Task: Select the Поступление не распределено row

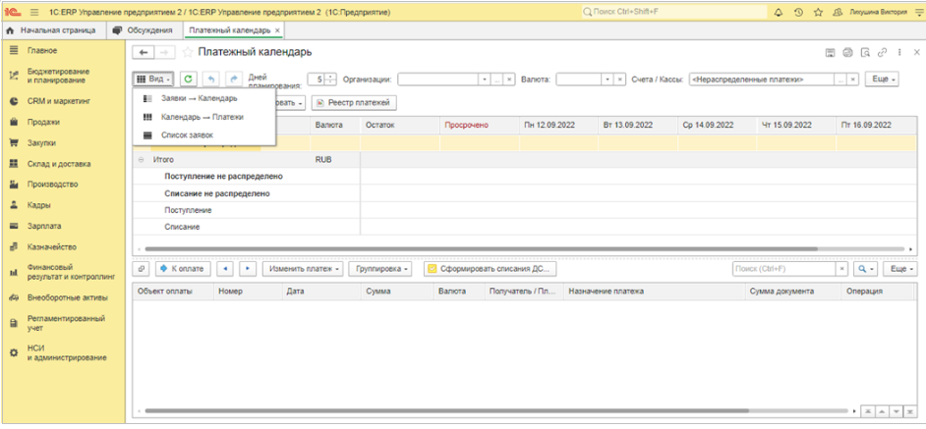Action: 247,177
